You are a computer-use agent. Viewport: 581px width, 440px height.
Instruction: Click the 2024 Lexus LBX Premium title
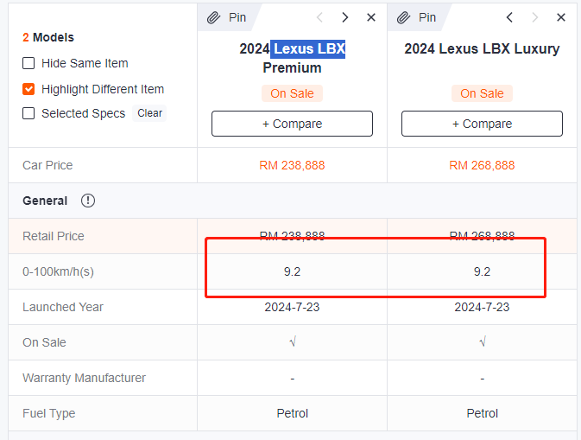292,58
